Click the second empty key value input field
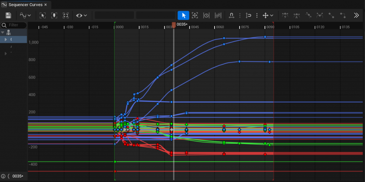The height and width of the screenshot is (182, 365). coord(156,15)
